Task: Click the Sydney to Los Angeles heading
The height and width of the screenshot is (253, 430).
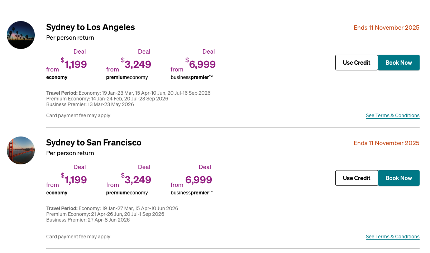Action: pyautogui.click(x=90, y=27)
